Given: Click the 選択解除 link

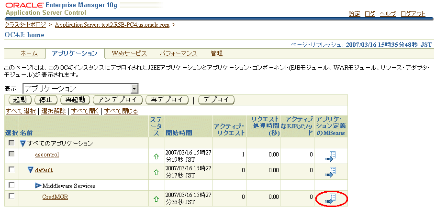Looking at the screenshot, I should point(54,112).
